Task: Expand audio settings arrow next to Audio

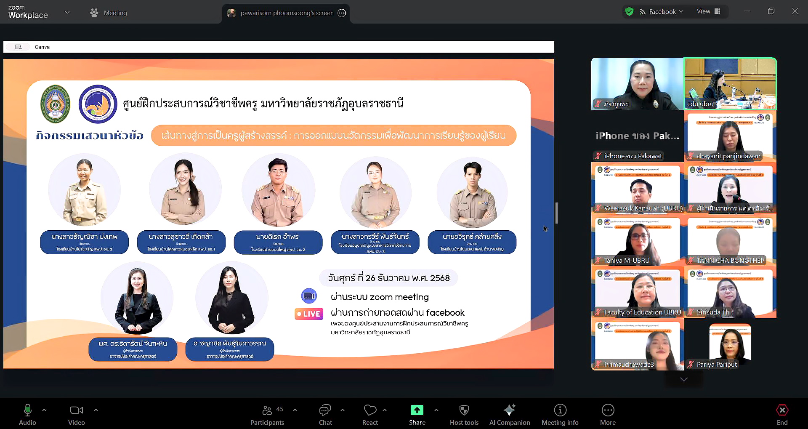Action: tap(44, 410)
